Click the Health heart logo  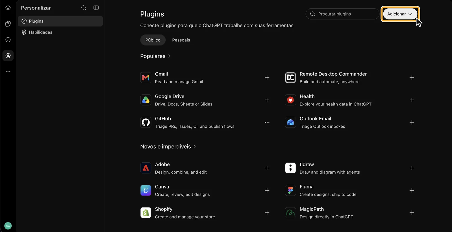point(290,100)
